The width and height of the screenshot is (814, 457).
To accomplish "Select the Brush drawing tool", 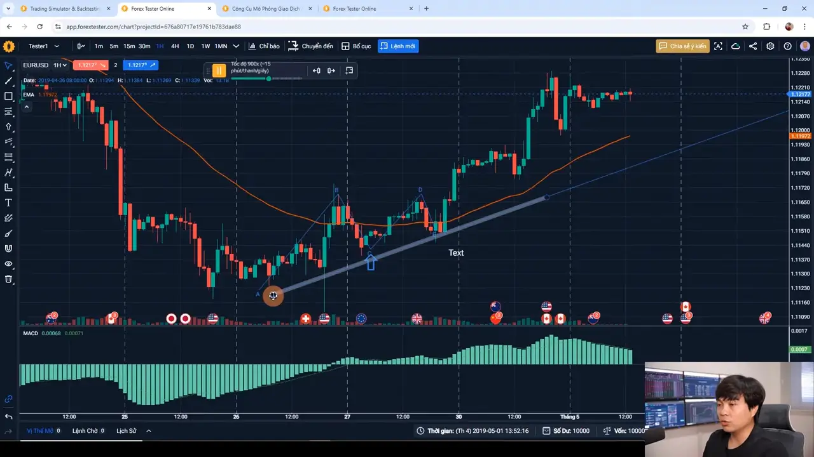I will [x=8, y=233].
